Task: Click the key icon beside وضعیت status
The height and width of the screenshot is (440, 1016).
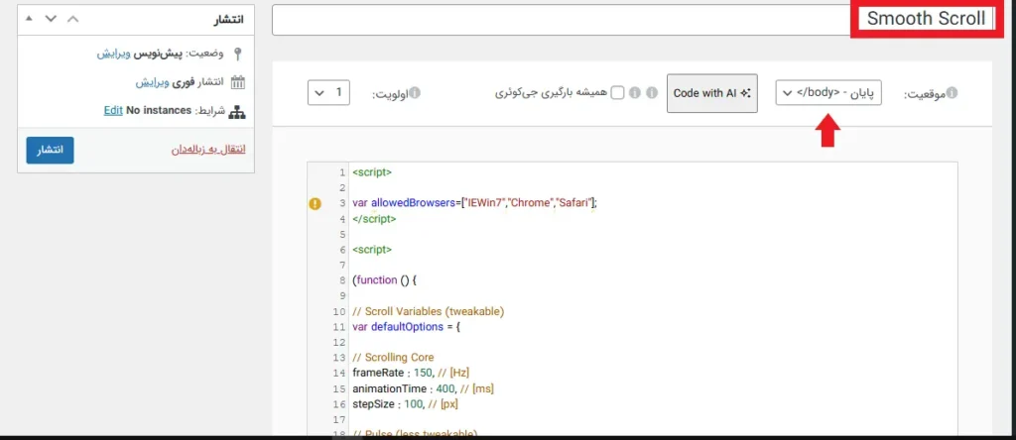Action: pos(238,54)
